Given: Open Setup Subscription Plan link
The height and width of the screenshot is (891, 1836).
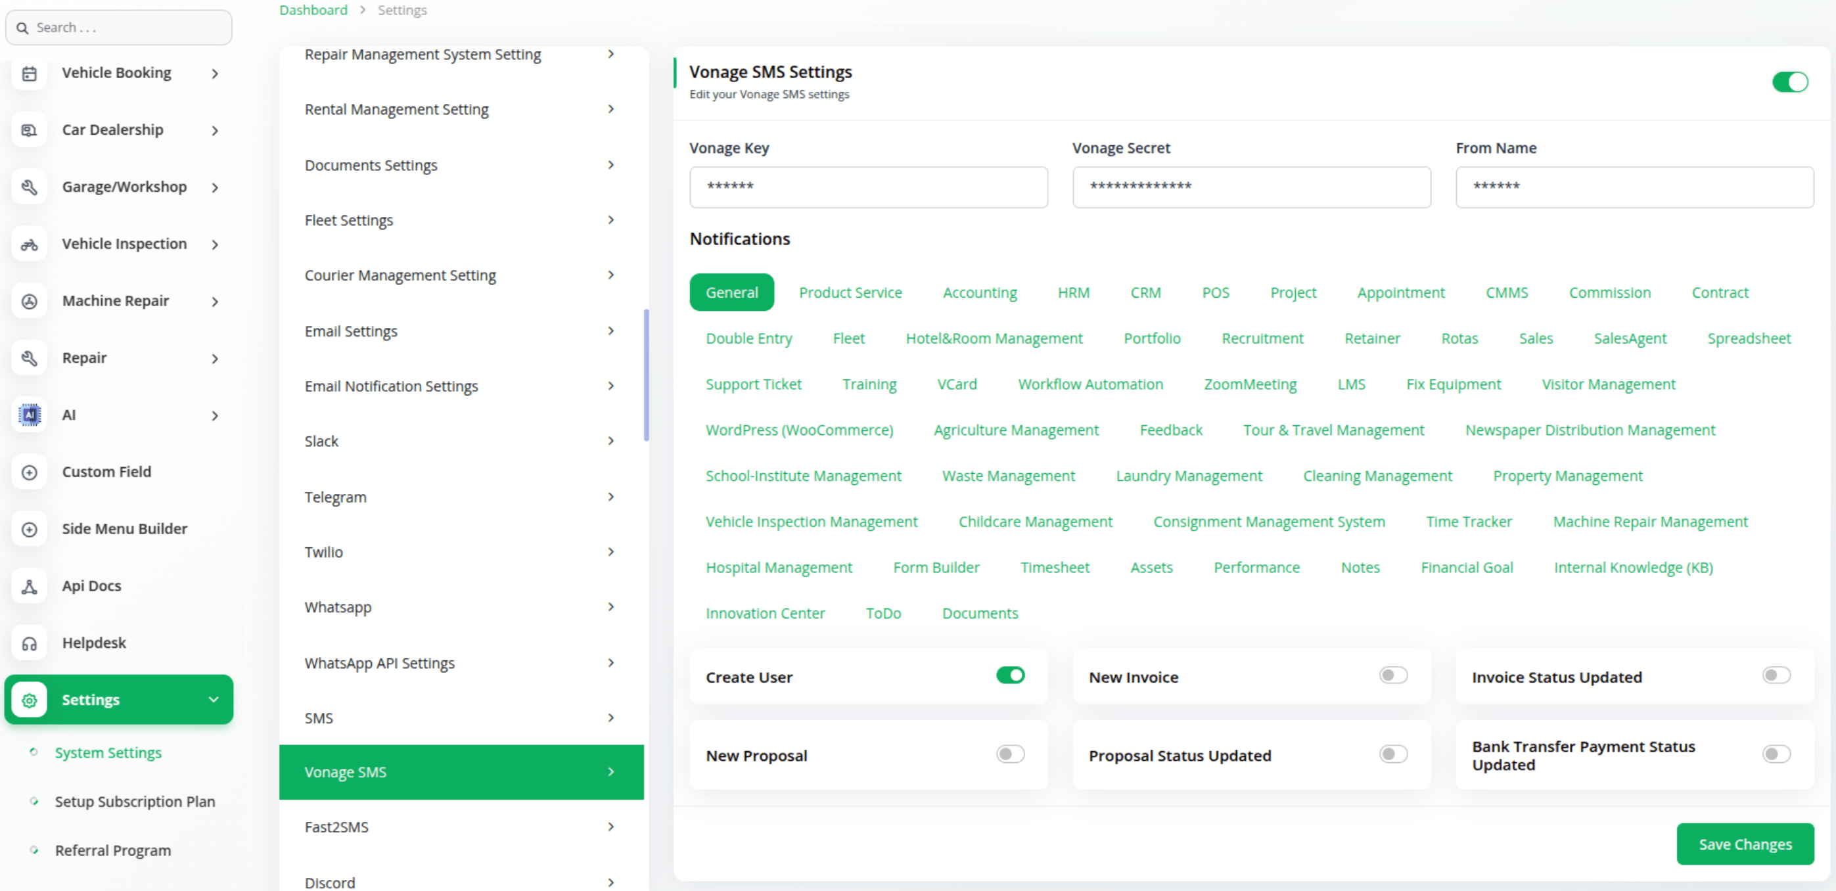Looking at the screenshot, I should [x=135, y=801].
